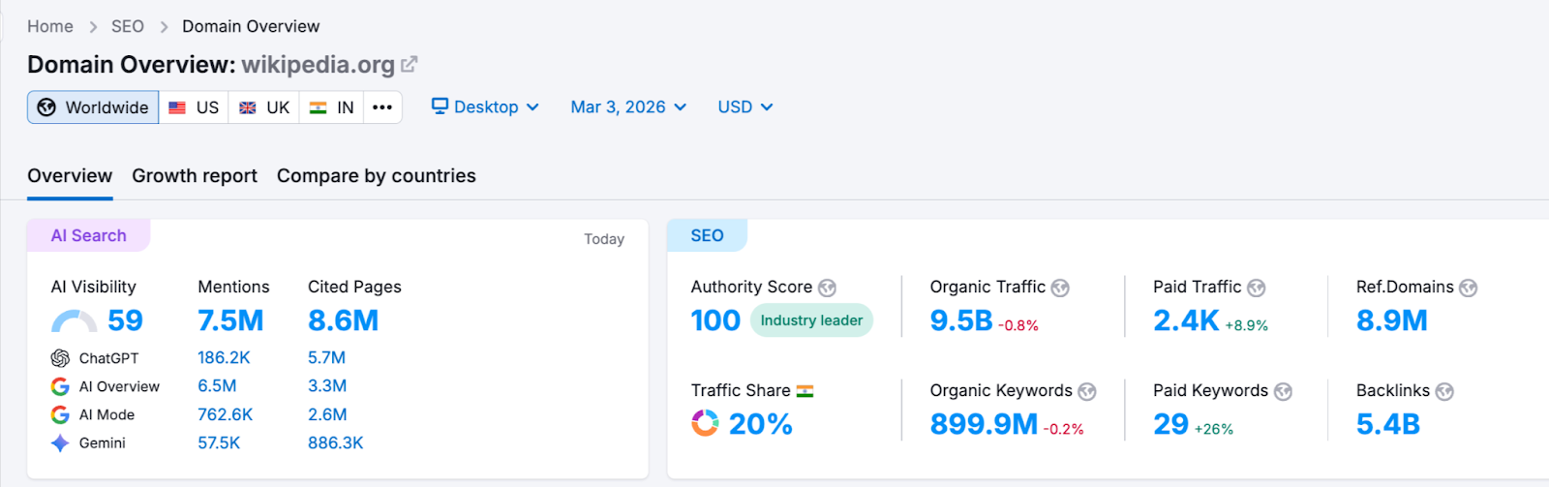This screenshot has width=1549, height=487.
Task: Open AI Mode mentions 762.6K
Action: [226, 414]
